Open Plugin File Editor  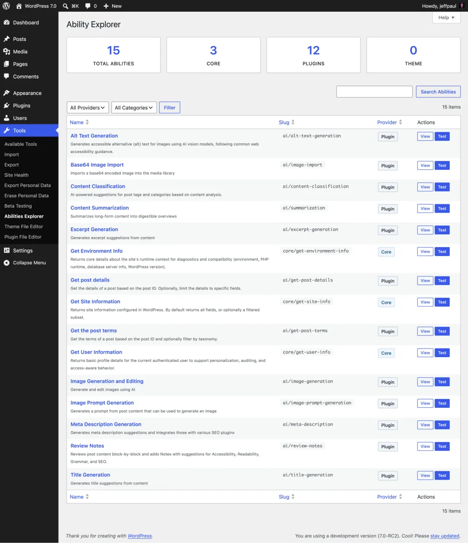[23, 237]
